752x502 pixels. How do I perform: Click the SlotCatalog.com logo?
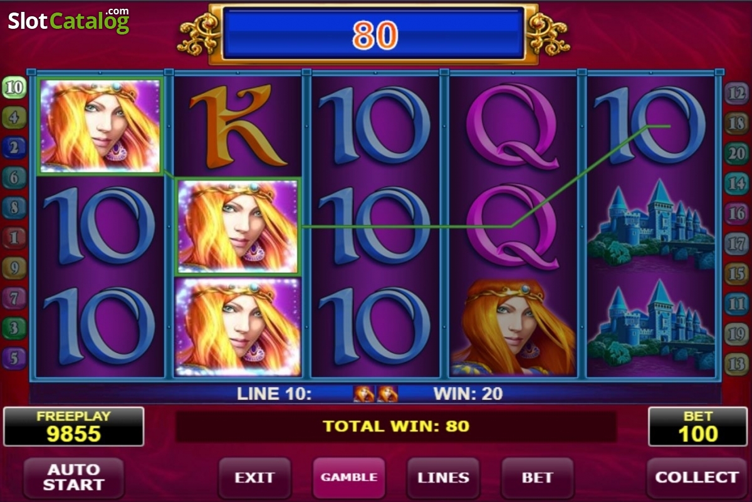68,21
